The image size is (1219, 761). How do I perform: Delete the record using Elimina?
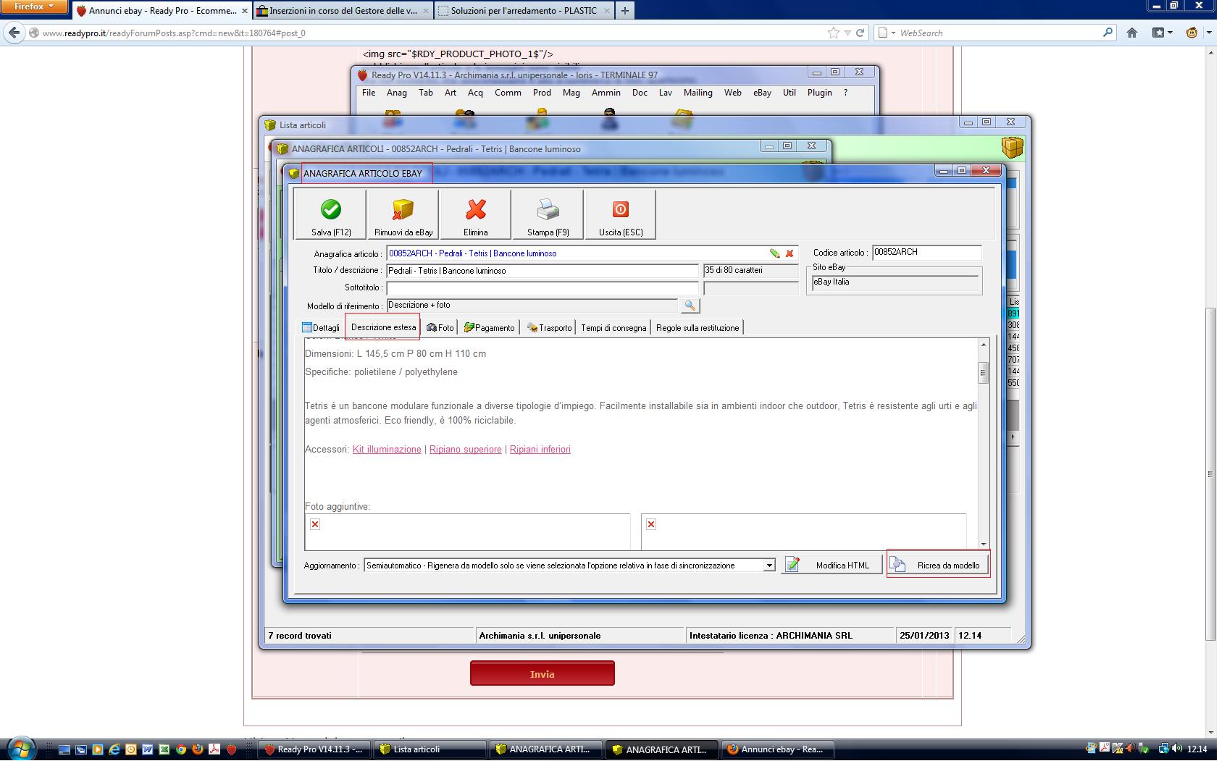476,214
